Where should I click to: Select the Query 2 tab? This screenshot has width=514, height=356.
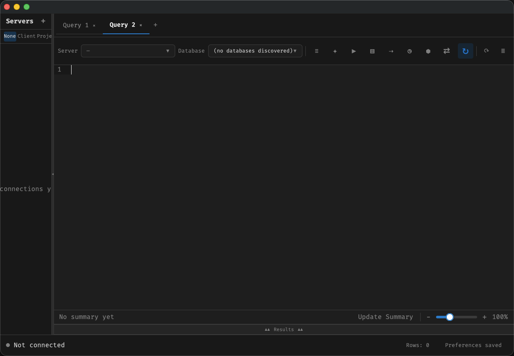tap(122, 25)
